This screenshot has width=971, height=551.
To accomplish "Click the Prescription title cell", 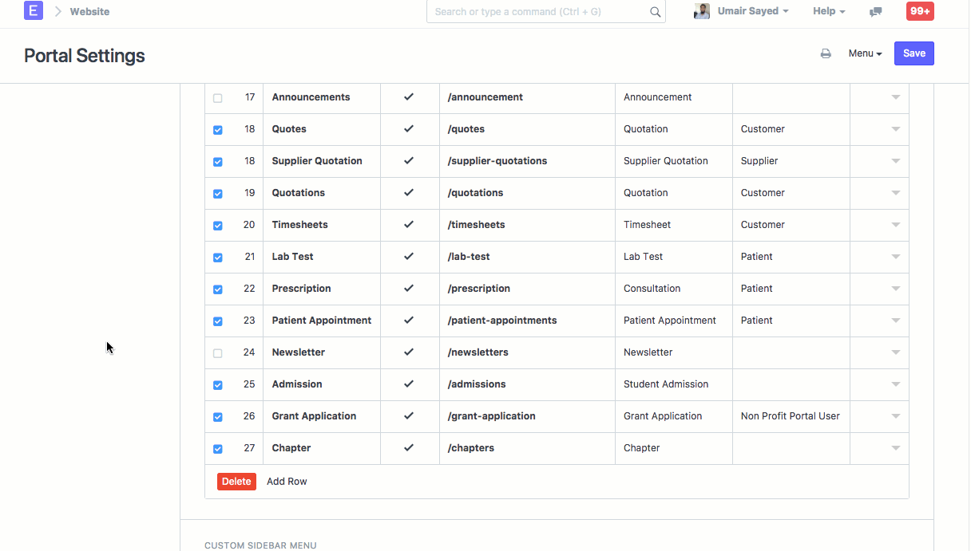I will (x=322, y=289).
